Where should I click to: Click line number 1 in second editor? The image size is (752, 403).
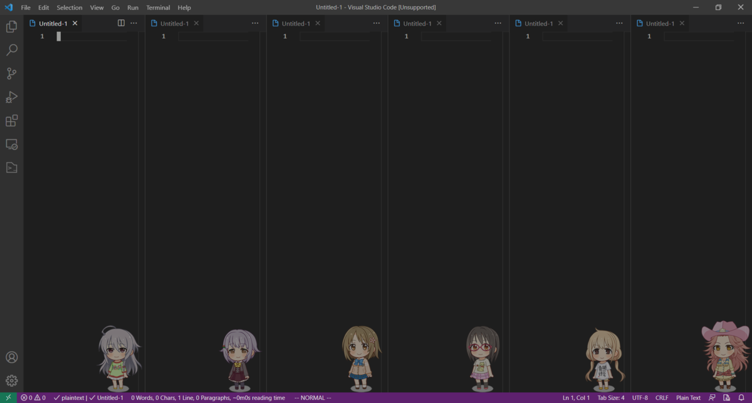click(164, 36)
